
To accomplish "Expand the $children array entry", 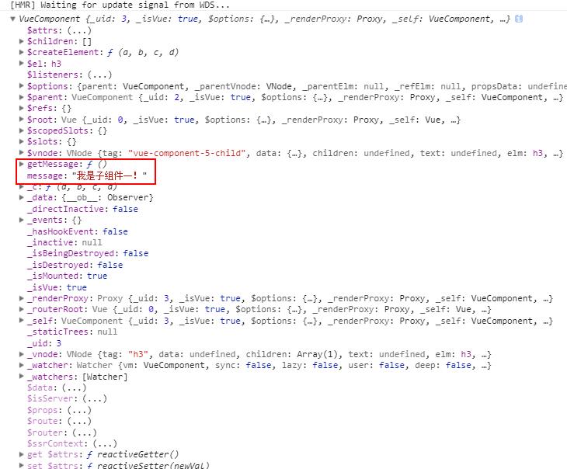I will 22,41.
